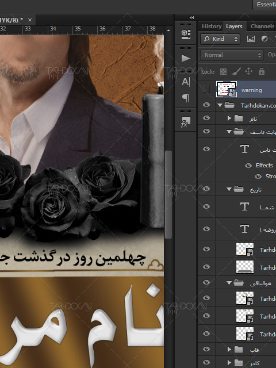This screenshot has width=276, height=368.
Task: Open the Essentials workspace switcher
Action: pos(264,5)
